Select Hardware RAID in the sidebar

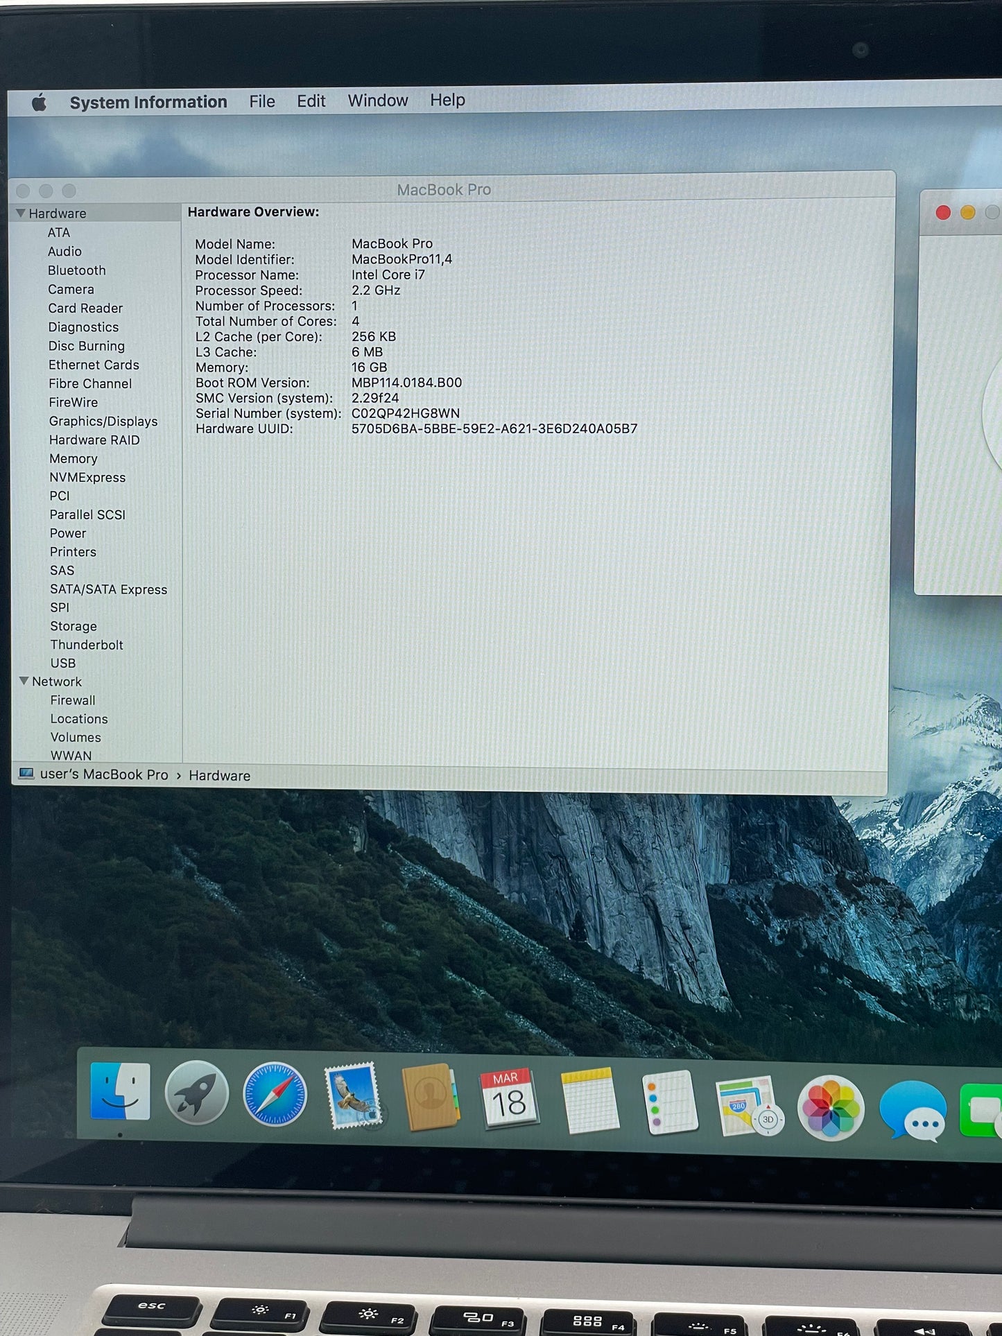[94, 440]
